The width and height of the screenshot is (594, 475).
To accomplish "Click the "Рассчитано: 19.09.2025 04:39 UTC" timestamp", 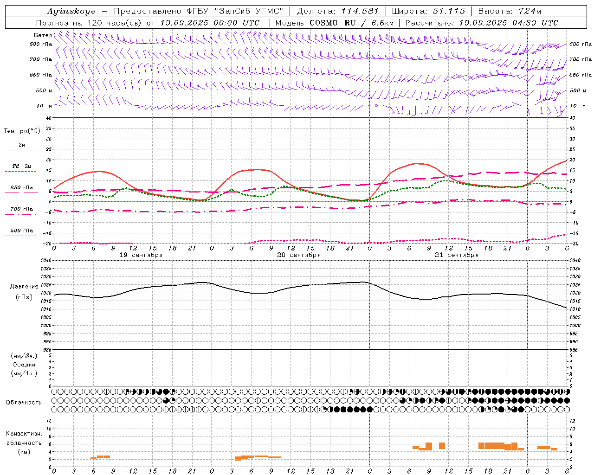I will [x=482, y=23].
